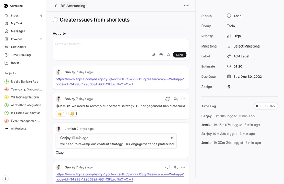Stop the running time log timer
The width and height of the screenshot is (284, 184).
(257, 106)
